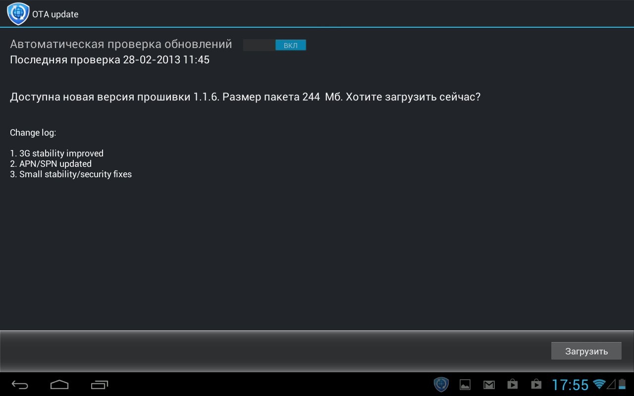Open the Gmail notification icon
Screen dimensions: 634x396
pos(489,384)
